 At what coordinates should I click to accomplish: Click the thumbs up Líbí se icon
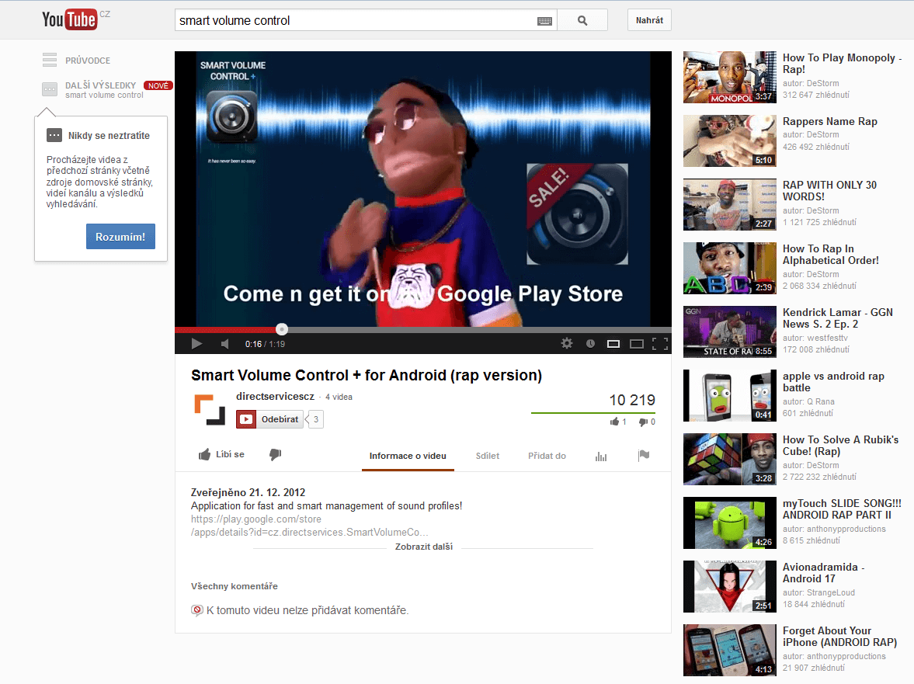coord(204,454)
